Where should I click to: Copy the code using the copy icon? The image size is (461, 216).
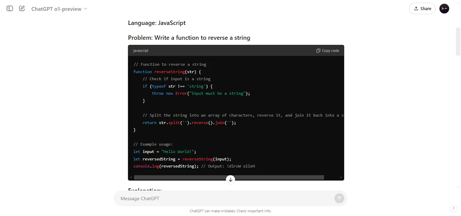(318, 50)
